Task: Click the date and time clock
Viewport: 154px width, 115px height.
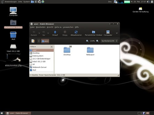Action: (138, 2)
